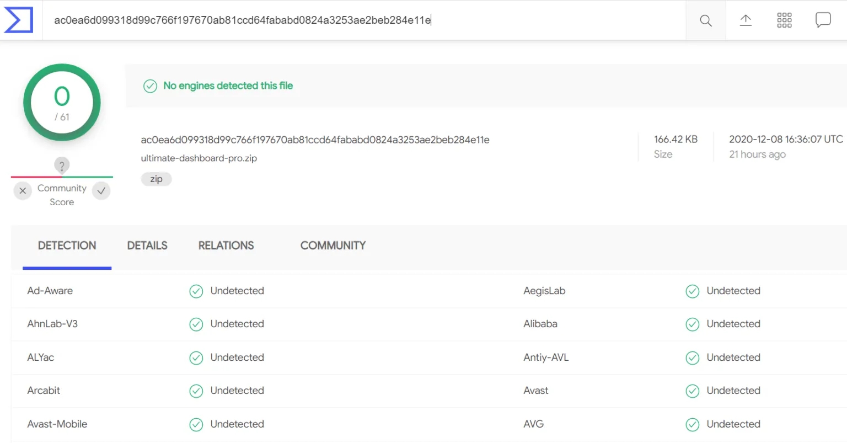Vote harmless with community check button
The image size is (847, 443).
click(101, 191)
